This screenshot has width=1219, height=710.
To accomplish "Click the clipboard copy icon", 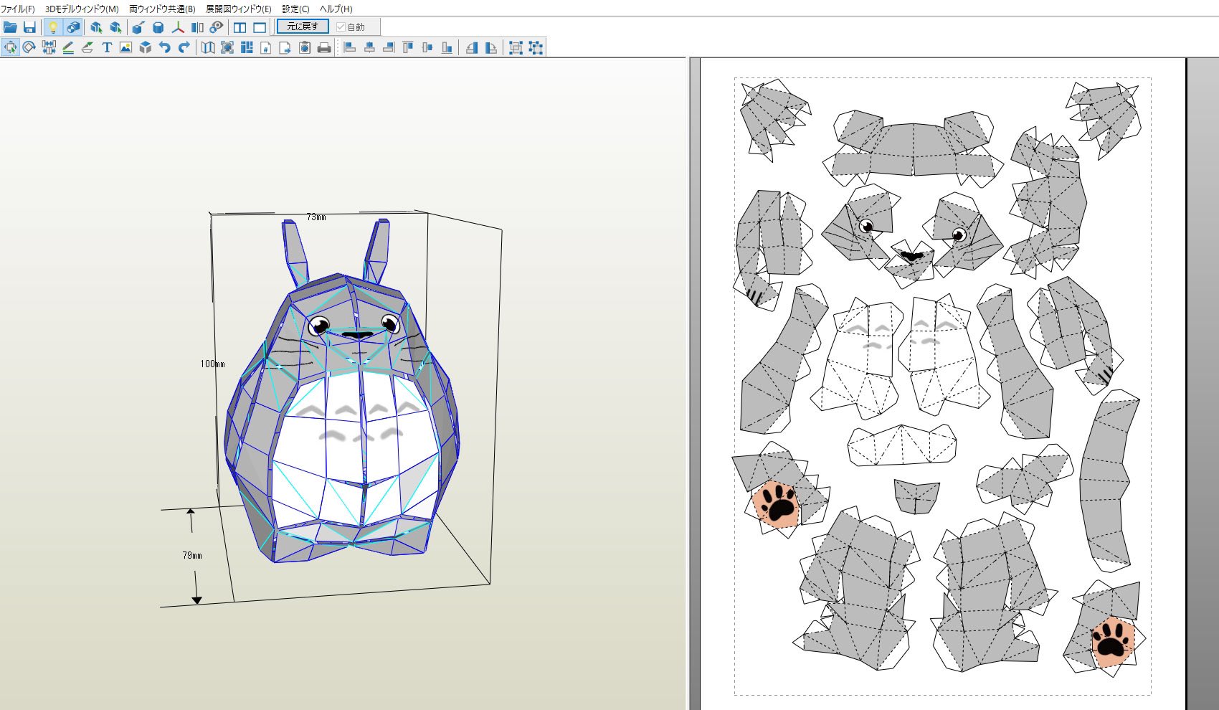I will point(305,47).
